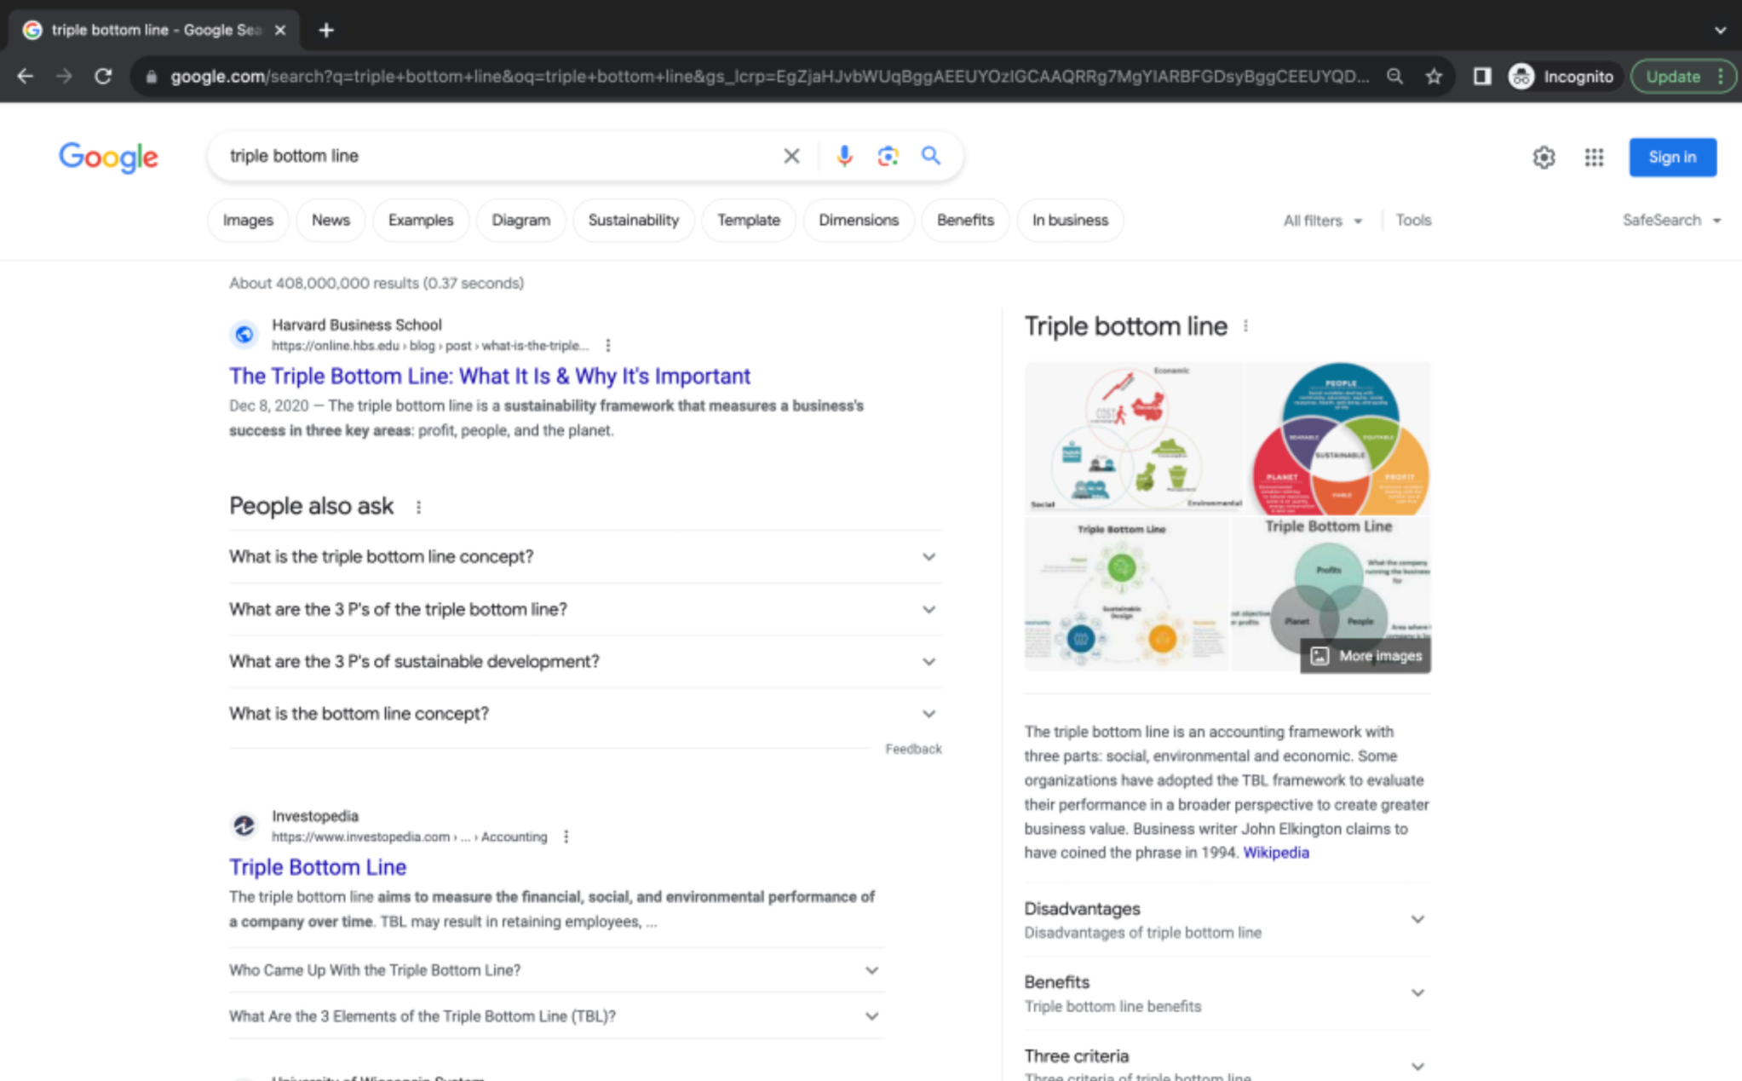The width and height of the screenshot is (1742, 1081).
Task: Open the Google apps grid
Action: pyautogui.click(x=1594, y=158)
